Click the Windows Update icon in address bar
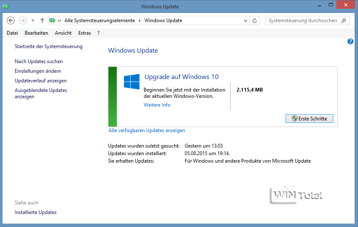 pyautogui.click(x=52, y=20)
